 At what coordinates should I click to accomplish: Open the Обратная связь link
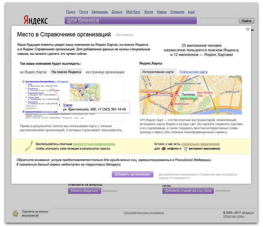coord(234,216)
